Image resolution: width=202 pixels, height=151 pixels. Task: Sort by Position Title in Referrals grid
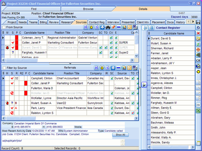click(x=71, y=73)
